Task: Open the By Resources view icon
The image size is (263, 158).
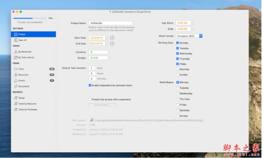Action: 16,52
